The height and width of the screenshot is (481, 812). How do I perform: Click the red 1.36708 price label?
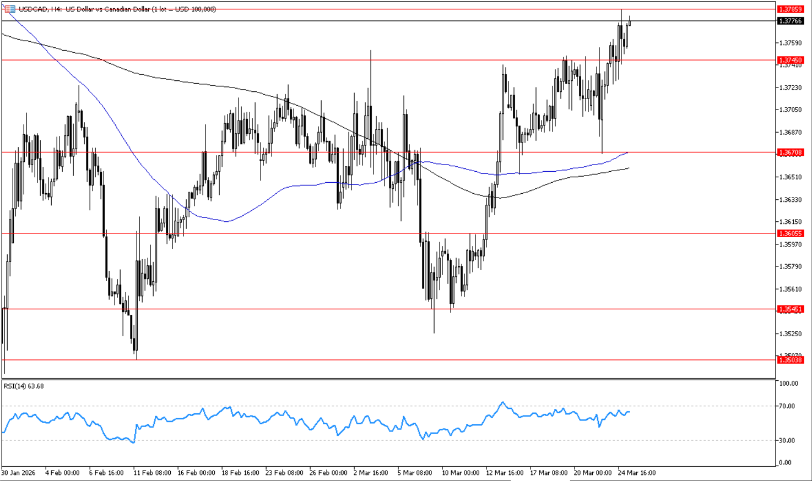[790, 152]
